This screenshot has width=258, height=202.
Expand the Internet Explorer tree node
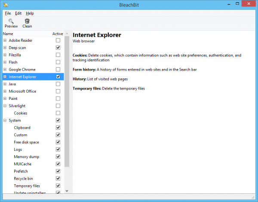pos(5,77)
